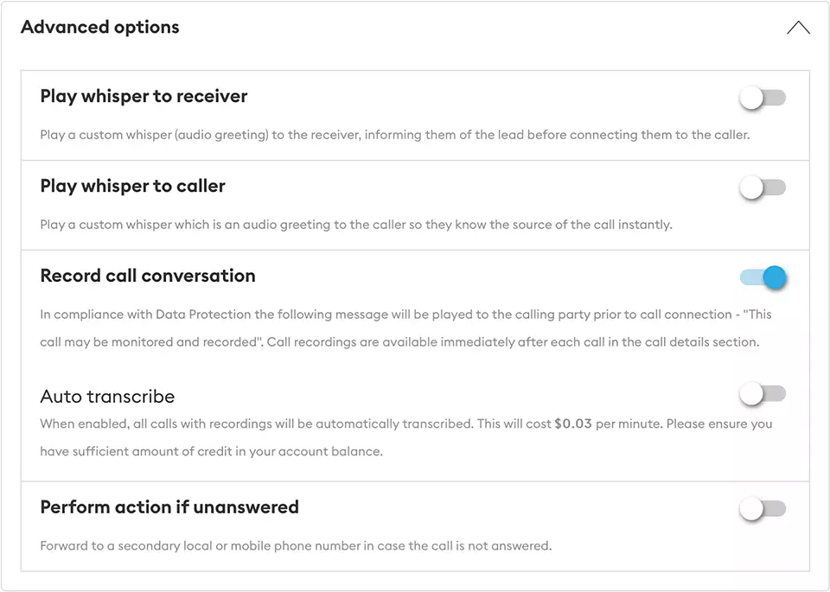
Task: Collapse the Advanced options chevron
Action: point(798,28)
